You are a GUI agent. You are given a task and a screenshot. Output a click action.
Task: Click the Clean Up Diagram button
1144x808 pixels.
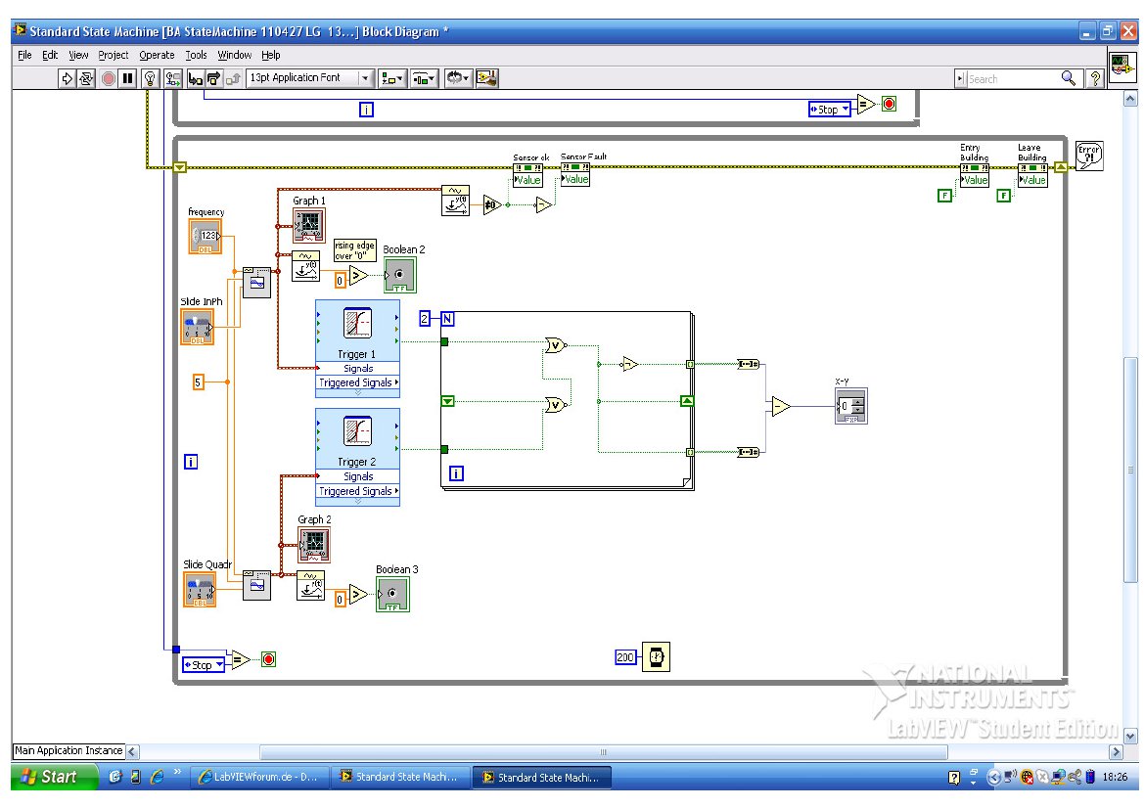coord(486,78)
